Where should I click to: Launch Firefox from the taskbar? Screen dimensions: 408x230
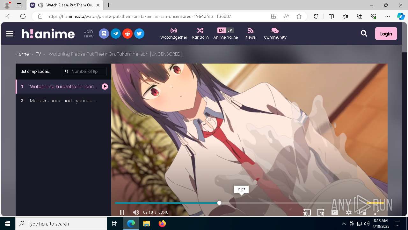tap(162, 224)
